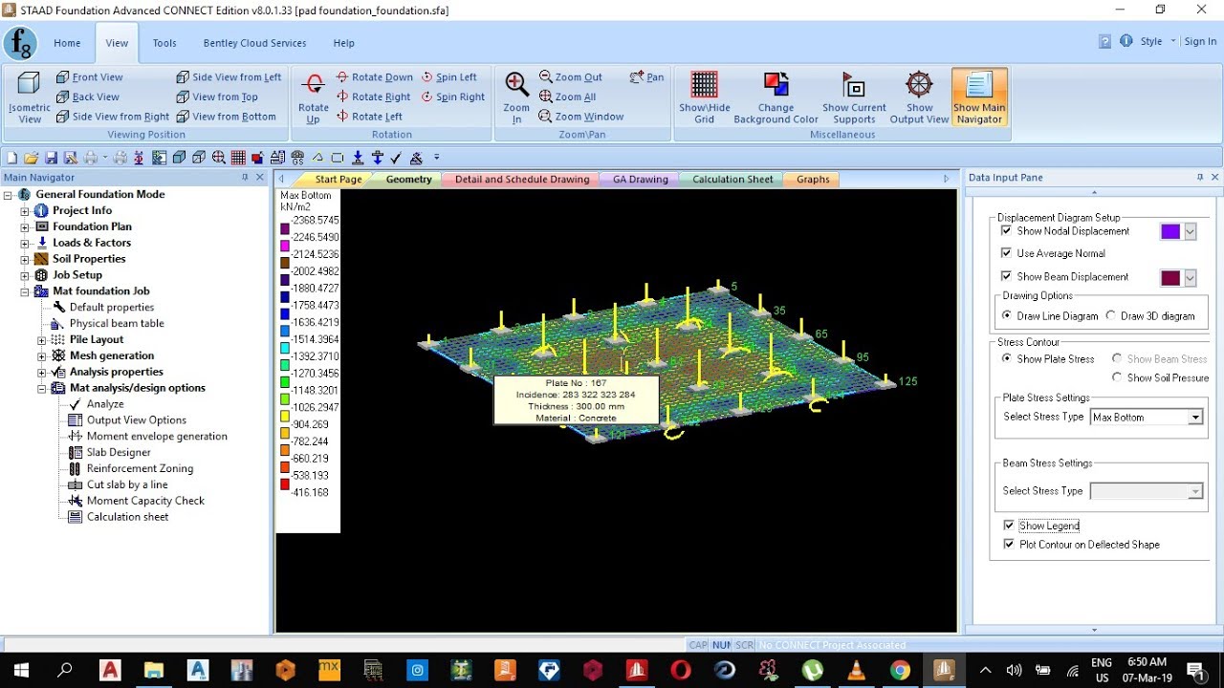The width and height of the screenshot is (1224, 688).
Task: Select Draw 3D diagram radio button
Action: (x=1110, y=316)
